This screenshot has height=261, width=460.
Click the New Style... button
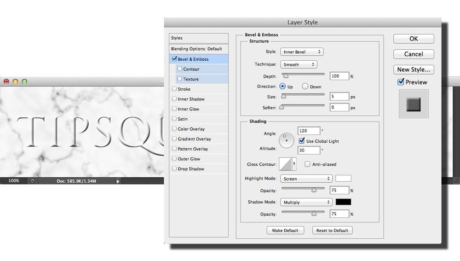[414, 70]
